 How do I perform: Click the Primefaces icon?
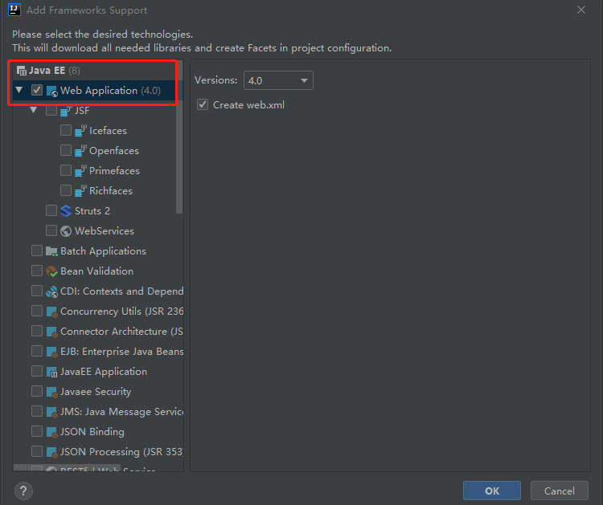[80, 170]
